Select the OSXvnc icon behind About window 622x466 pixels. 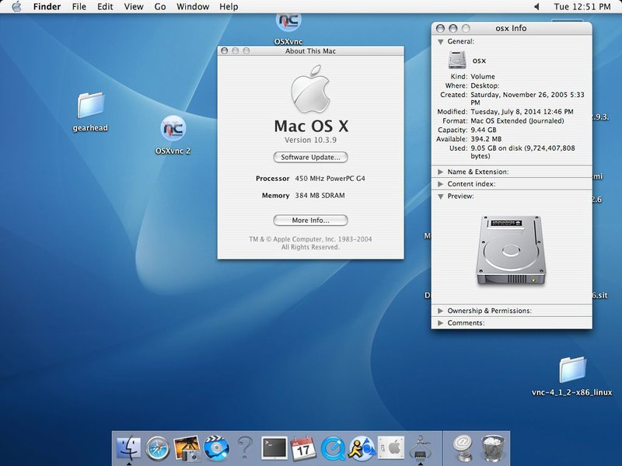(x=288, y=23)
